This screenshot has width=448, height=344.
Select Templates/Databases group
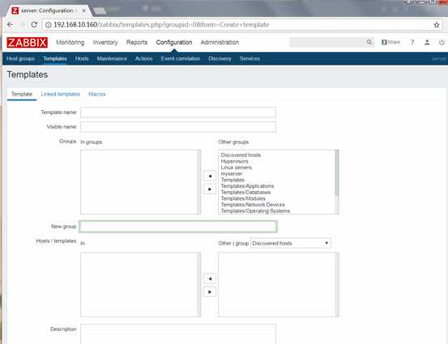click(x=245, y=193)
